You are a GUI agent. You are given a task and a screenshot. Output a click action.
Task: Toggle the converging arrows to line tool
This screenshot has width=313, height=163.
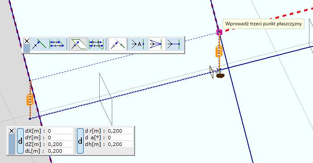(156, 44)
